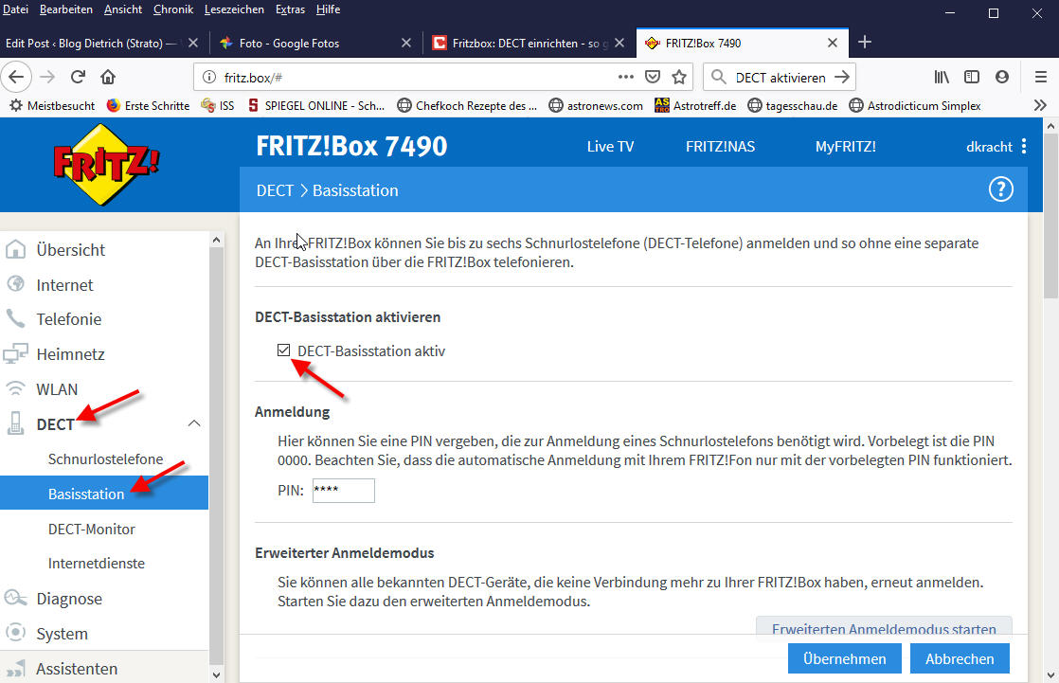Toggle the sidebar view icon
The width and height of the screenshot is (1059, 683).
(972, 77)
